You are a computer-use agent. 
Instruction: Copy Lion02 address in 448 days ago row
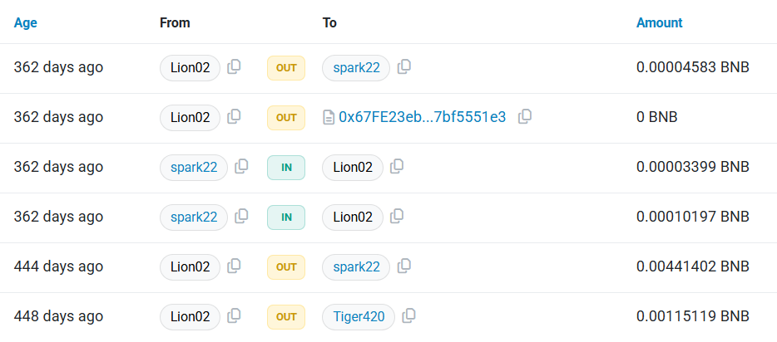pos(234,316)
